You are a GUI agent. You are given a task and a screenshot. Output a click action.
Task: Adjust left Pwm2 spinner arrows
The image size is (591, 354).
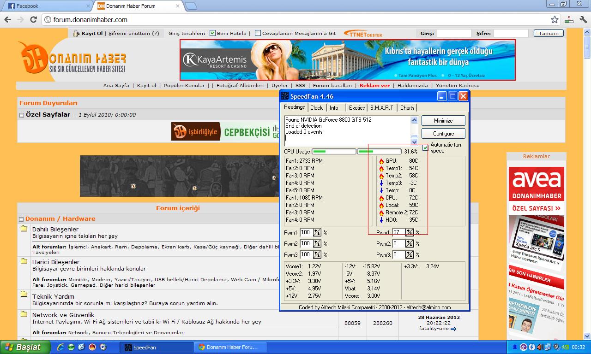tap(317, 243)
